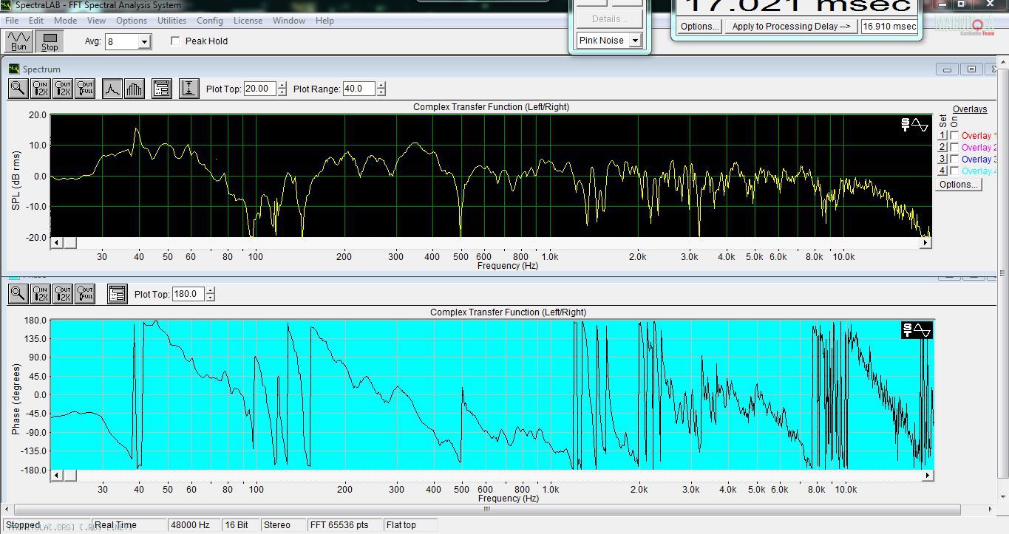Viewport: 1009px width, 534px height.
Task: Open the View menu
Action: [96, 21]
